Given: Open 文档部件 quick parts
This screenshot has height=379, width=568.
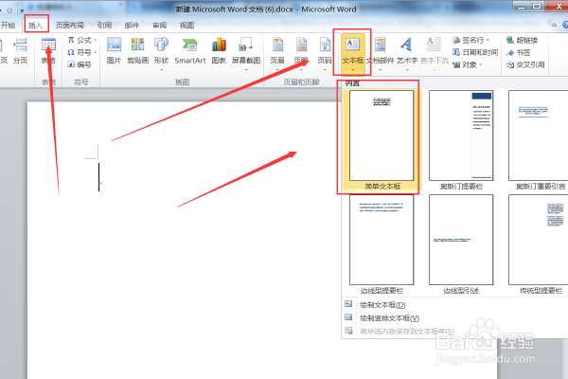Looking at the screenshot, I should pos(380,53).
